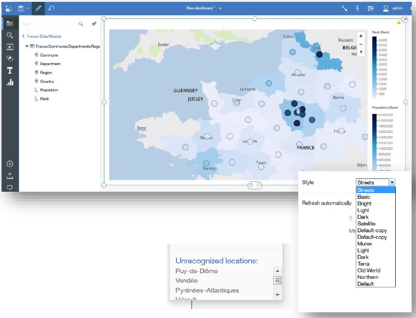Screen dimensions: 416x318
Task: Select the Data sources sidebar icon
Action: point(10,24)
